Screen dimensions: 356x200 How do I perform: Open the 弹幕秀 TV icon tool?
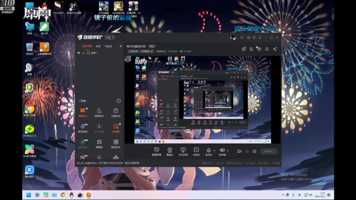pos(99,144)
